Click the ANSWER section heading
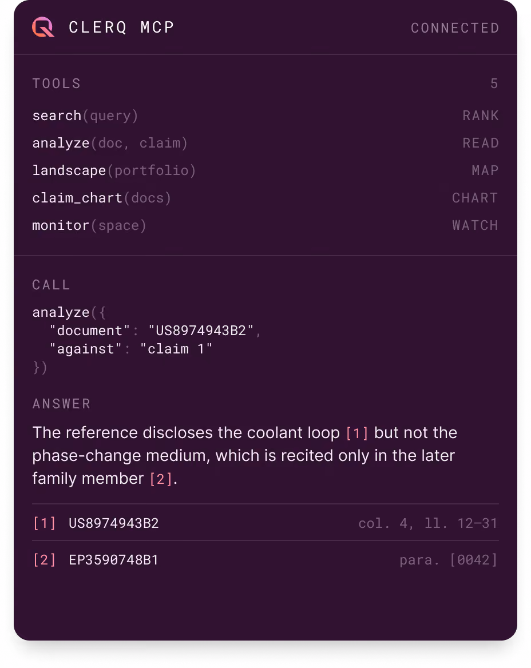This screenshot has height=668, width=531. point(62,404)
